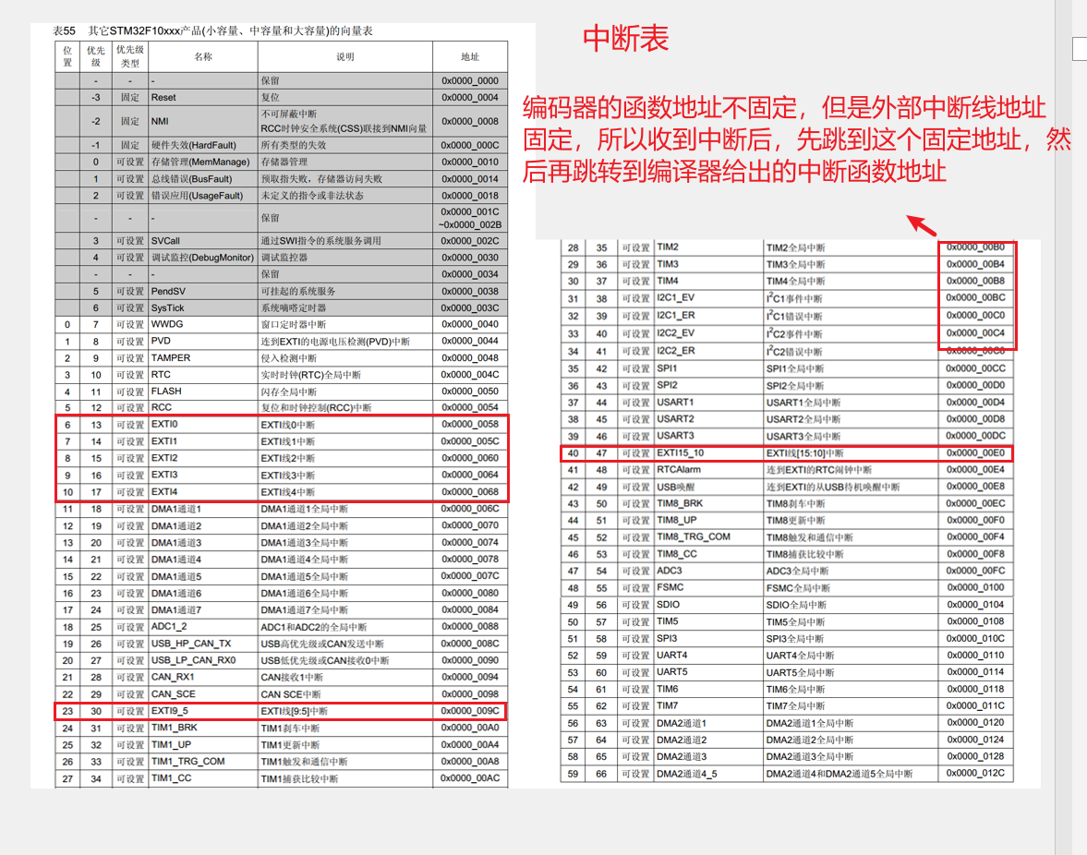Viewport: 1087px width, 855px height.
Task: Click the header cell '说明'
Action: coord(345,57)
